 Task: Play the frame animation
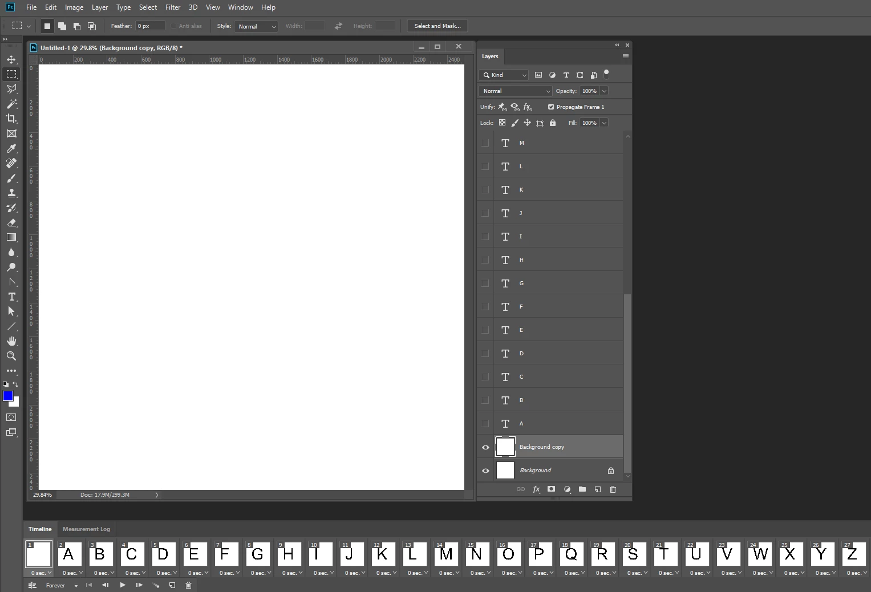tap(123, 585)
